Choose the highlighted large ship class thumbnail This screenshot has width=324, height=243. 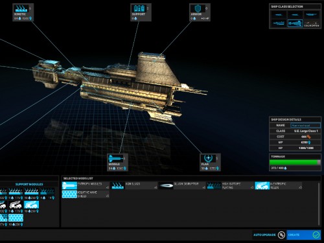click(295, 23)
